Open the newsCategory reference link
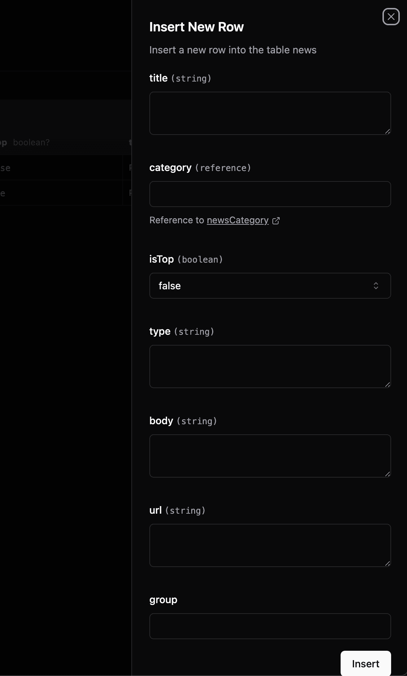 coord(237,220)
